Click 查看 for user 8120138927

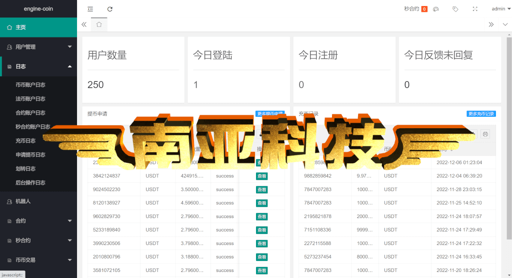point(261,203)
